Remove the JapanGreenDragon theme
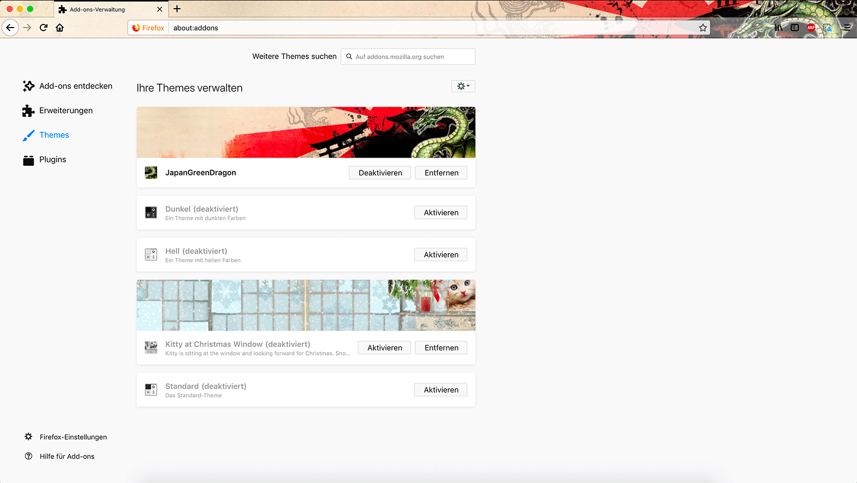The height and width of the screenshot is (483, 857). coord(441,173)
